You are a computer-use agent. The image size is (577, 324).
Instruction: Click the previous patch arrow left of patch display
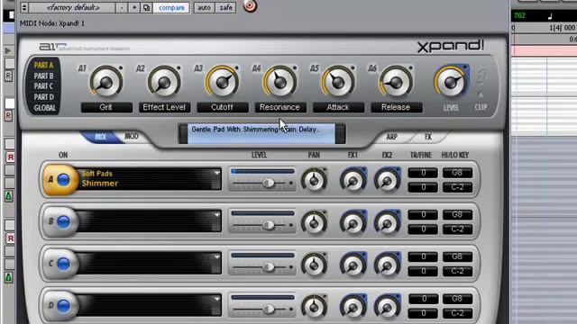click(x=183, y=134)
